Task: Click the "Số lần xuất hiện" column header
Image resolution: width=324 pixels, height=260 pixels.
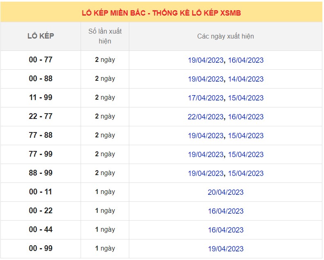Action: 105,36
